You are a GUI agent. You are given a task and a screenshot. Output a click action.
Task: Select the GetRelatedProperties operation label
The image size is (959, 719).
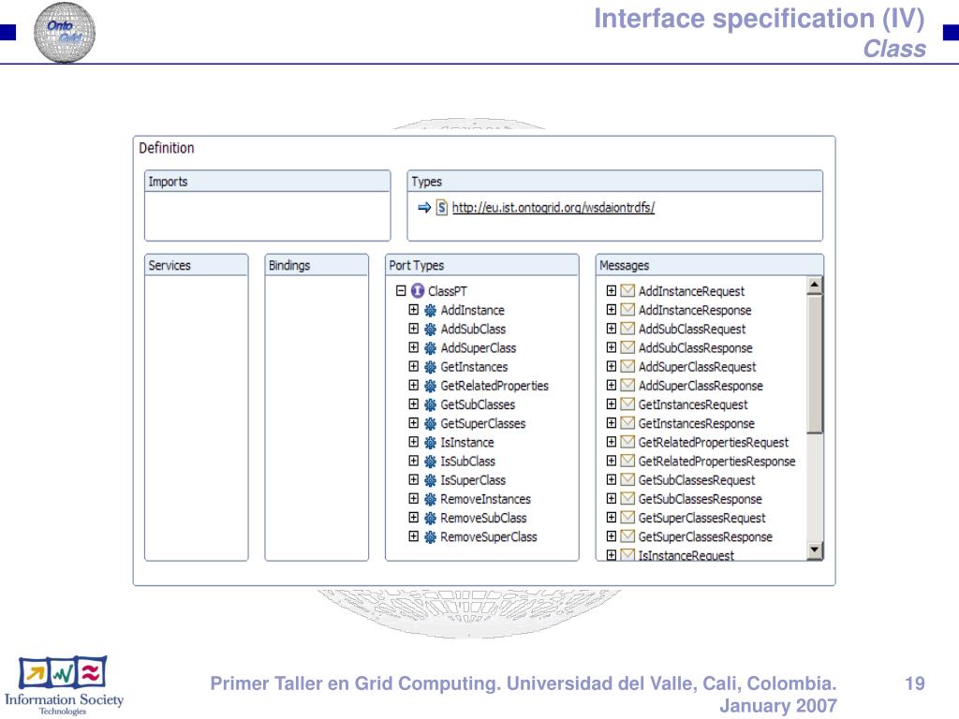494,387
